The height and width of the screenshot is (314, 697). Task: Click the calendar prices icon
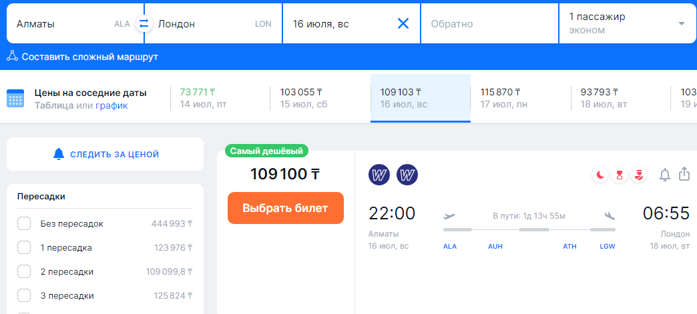pyautogui.click(x=15, y=99)
